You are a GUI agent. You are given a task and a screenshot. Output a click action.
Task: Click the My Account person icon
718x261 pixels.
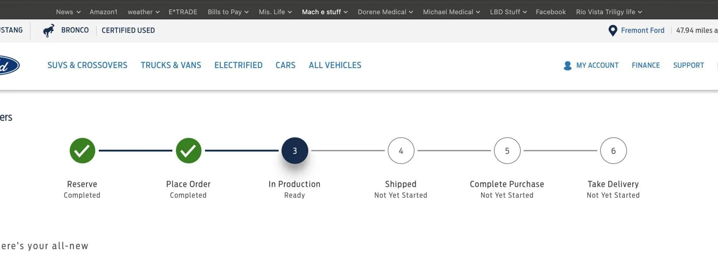(x=567, y=66)
